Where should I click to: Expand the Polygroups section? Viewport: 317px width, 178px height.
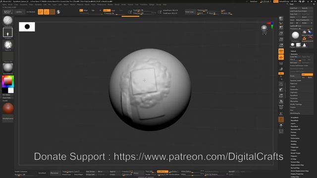coord(294,147)
